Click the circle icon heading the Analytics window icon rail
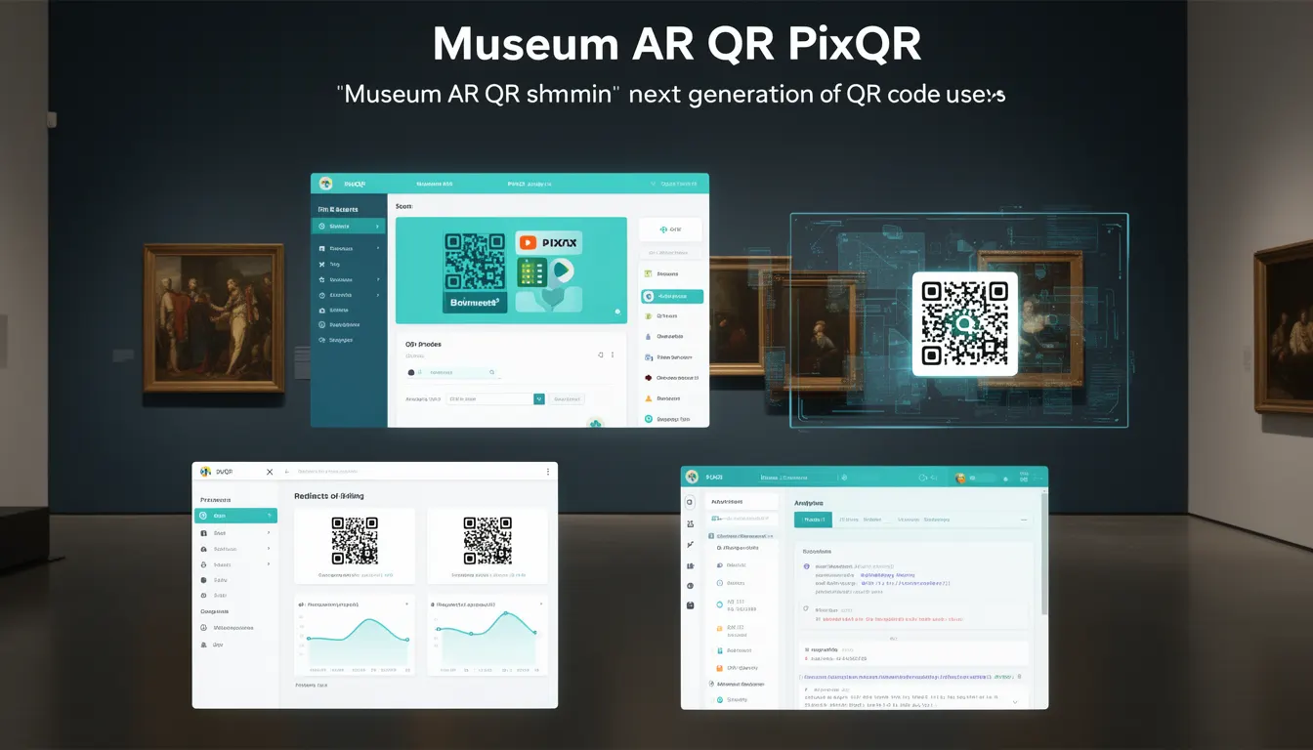Screen dimensions: 1313x750 (690, 502)
